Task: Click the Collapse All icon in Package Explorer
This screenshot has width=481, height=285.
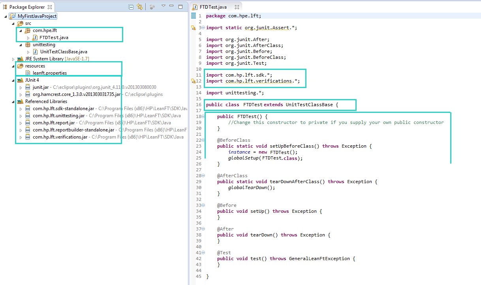Action: [131, 7]
